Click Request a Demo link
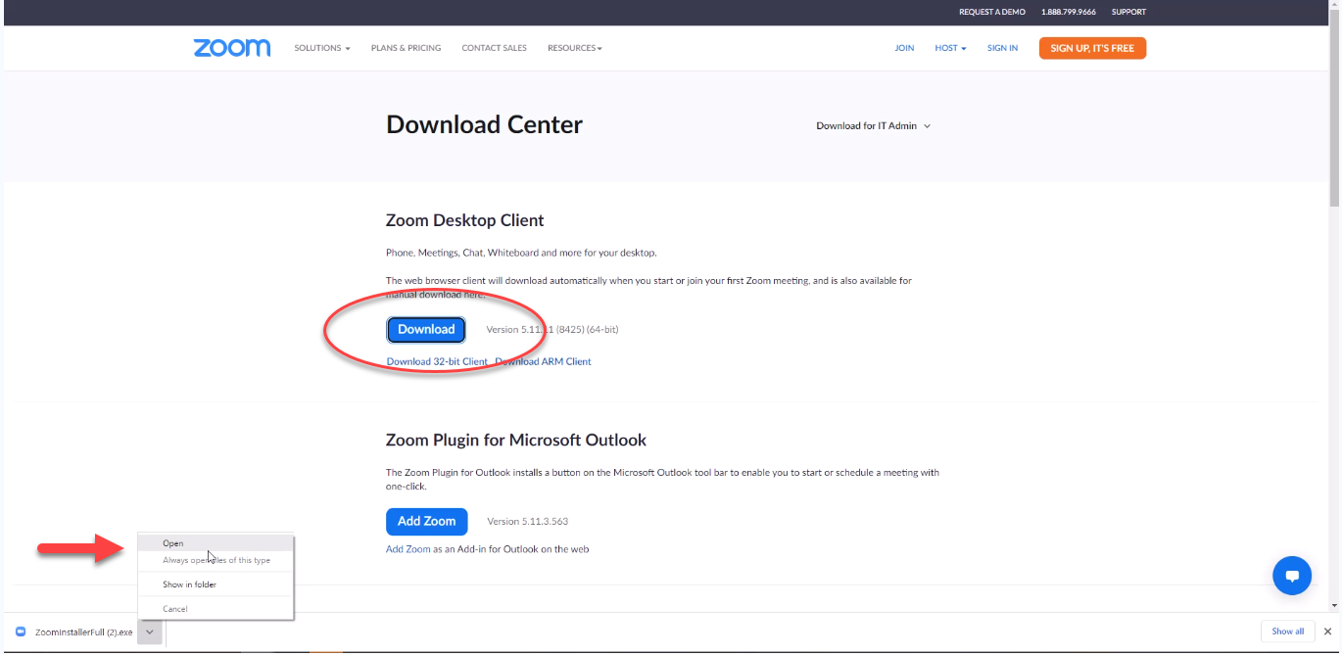Screen dimensions: 1342x654 click(x=992, y=13)
